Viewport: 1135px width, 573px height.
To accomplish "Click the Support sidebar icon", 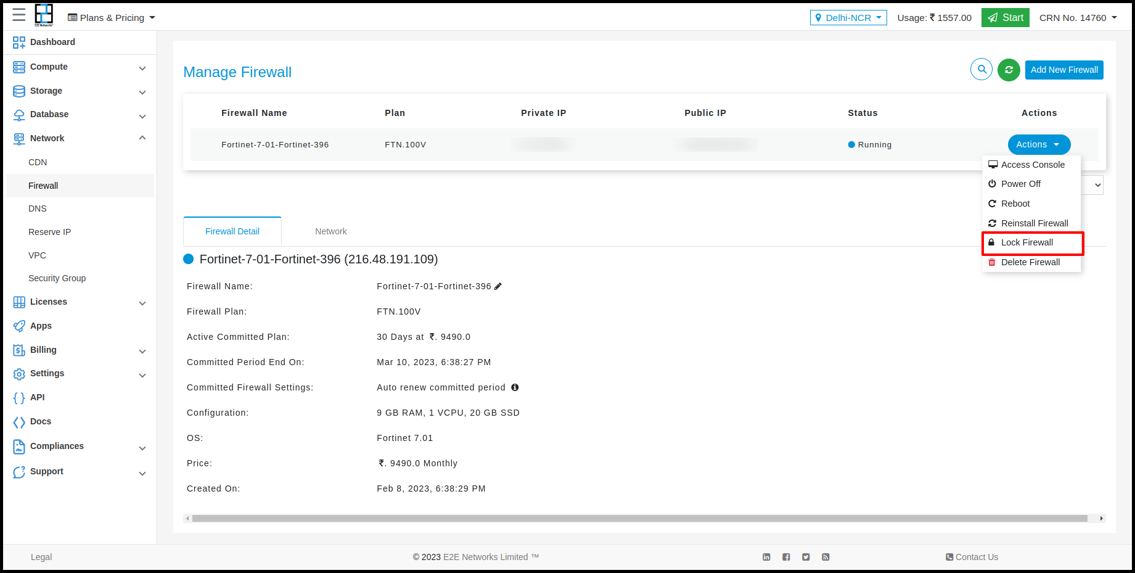I will [19, 472].
